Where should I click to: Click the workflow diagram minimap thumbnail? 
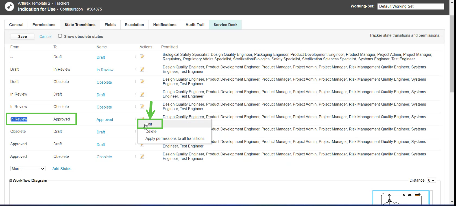(401, 198)
